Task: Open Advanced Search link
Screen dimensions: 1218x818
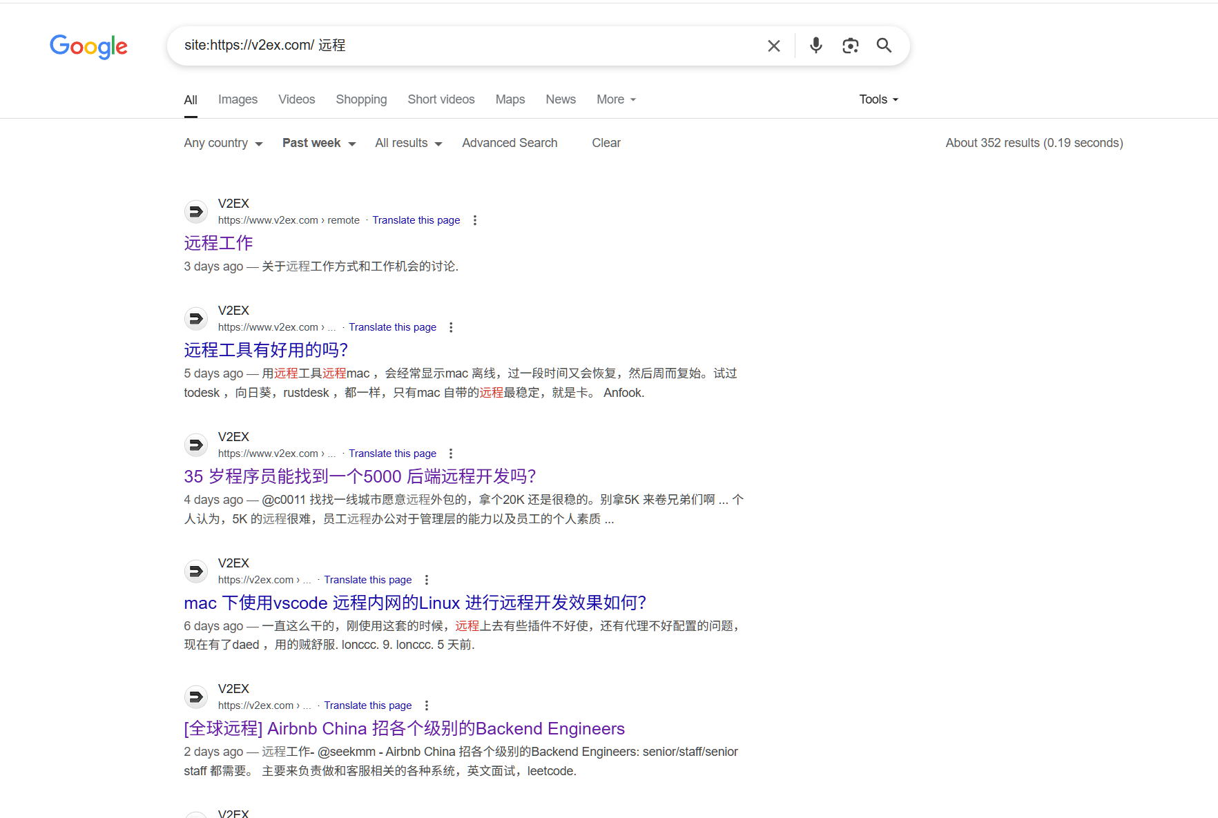Action: pyautogui.click(x=510, y=143)
